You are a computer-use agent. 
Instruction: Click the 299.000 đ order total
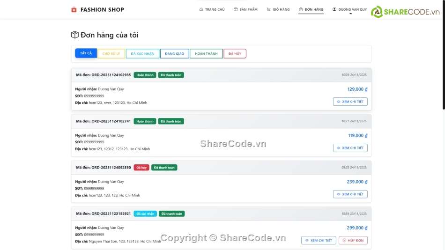coord(357,228)
